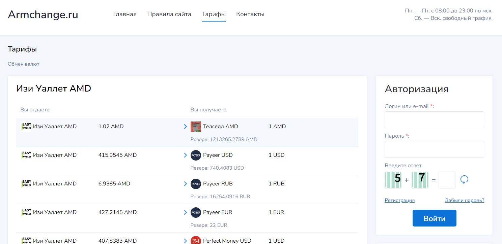This screenshot has height=244, width=502.
Task: Click the Payeer EUR label
Action: click(218, 212)
